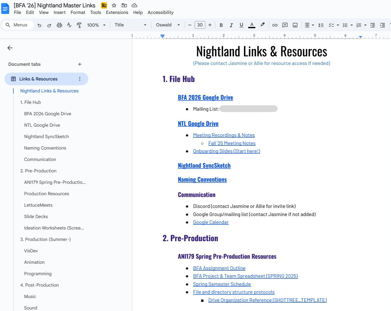Click the Undo arrow icon
Viewport: 391px width, 311px height.
(x=39, y=25)
